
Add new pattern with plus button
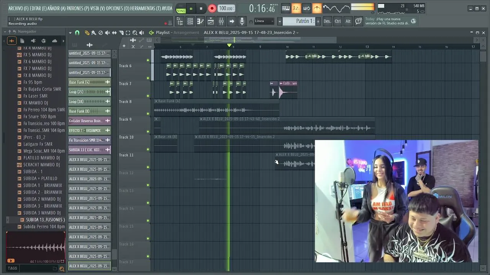[x=318, y=21]
